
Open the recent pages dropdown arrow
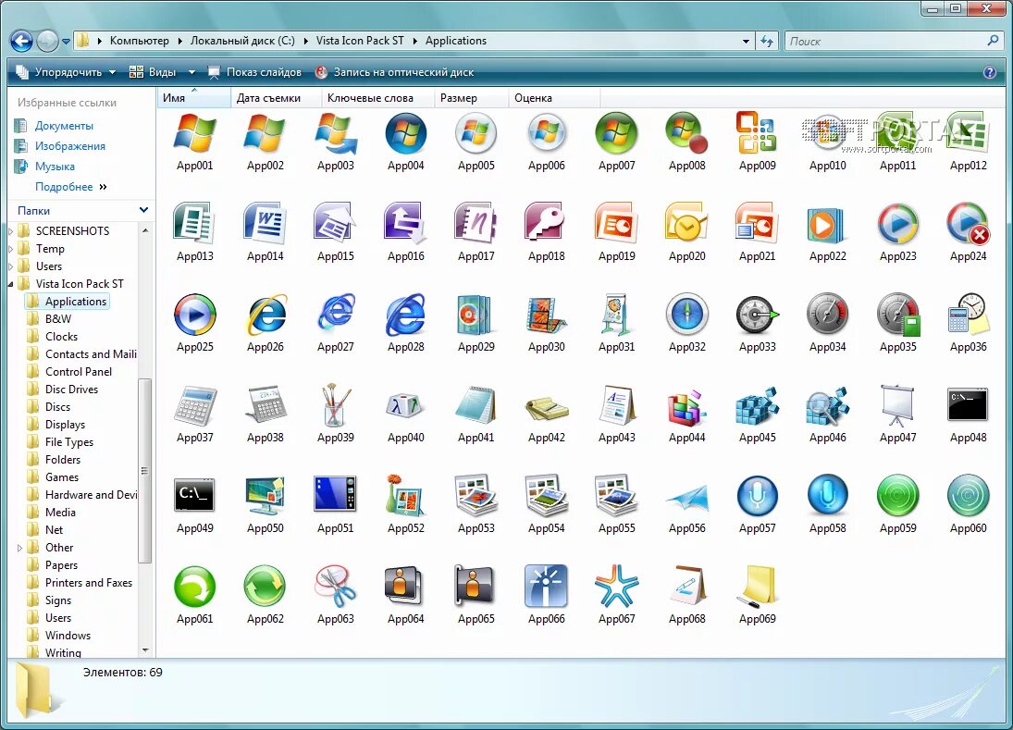click(66, 42)
